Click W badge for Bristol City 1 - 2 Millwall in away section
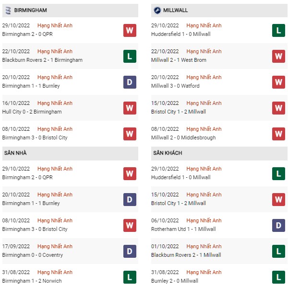288x287 pixels. point(278,199)
